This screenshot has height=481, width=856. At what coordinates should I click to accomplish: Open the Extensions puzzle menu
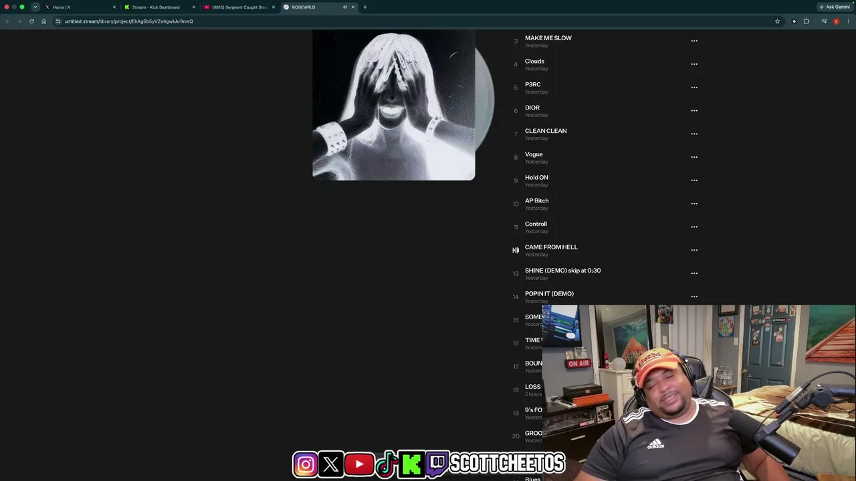pyautogui.click(x=807, y=21)
